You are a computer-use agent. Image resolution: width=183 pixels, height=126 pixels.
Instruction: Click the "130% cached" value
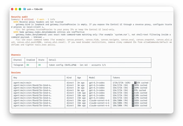click(x=140, y=95)
